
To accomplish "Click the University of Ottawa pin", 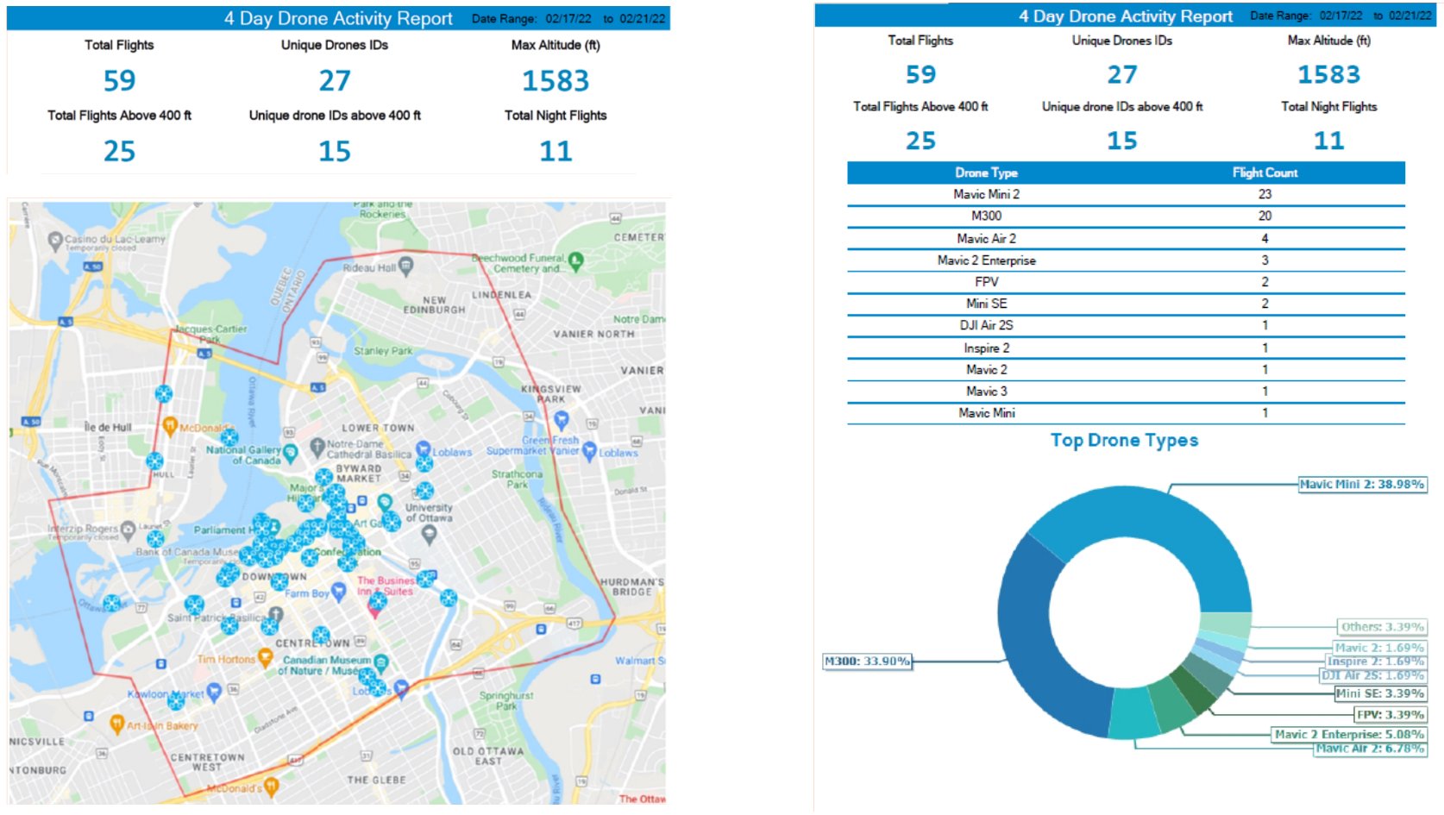I will (x=429, y=534).
